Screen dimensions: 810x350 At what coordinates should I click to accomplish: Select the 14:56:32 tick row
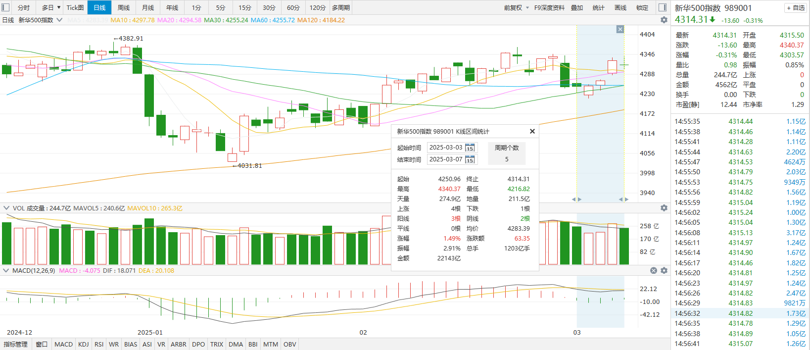coord(740,313)
